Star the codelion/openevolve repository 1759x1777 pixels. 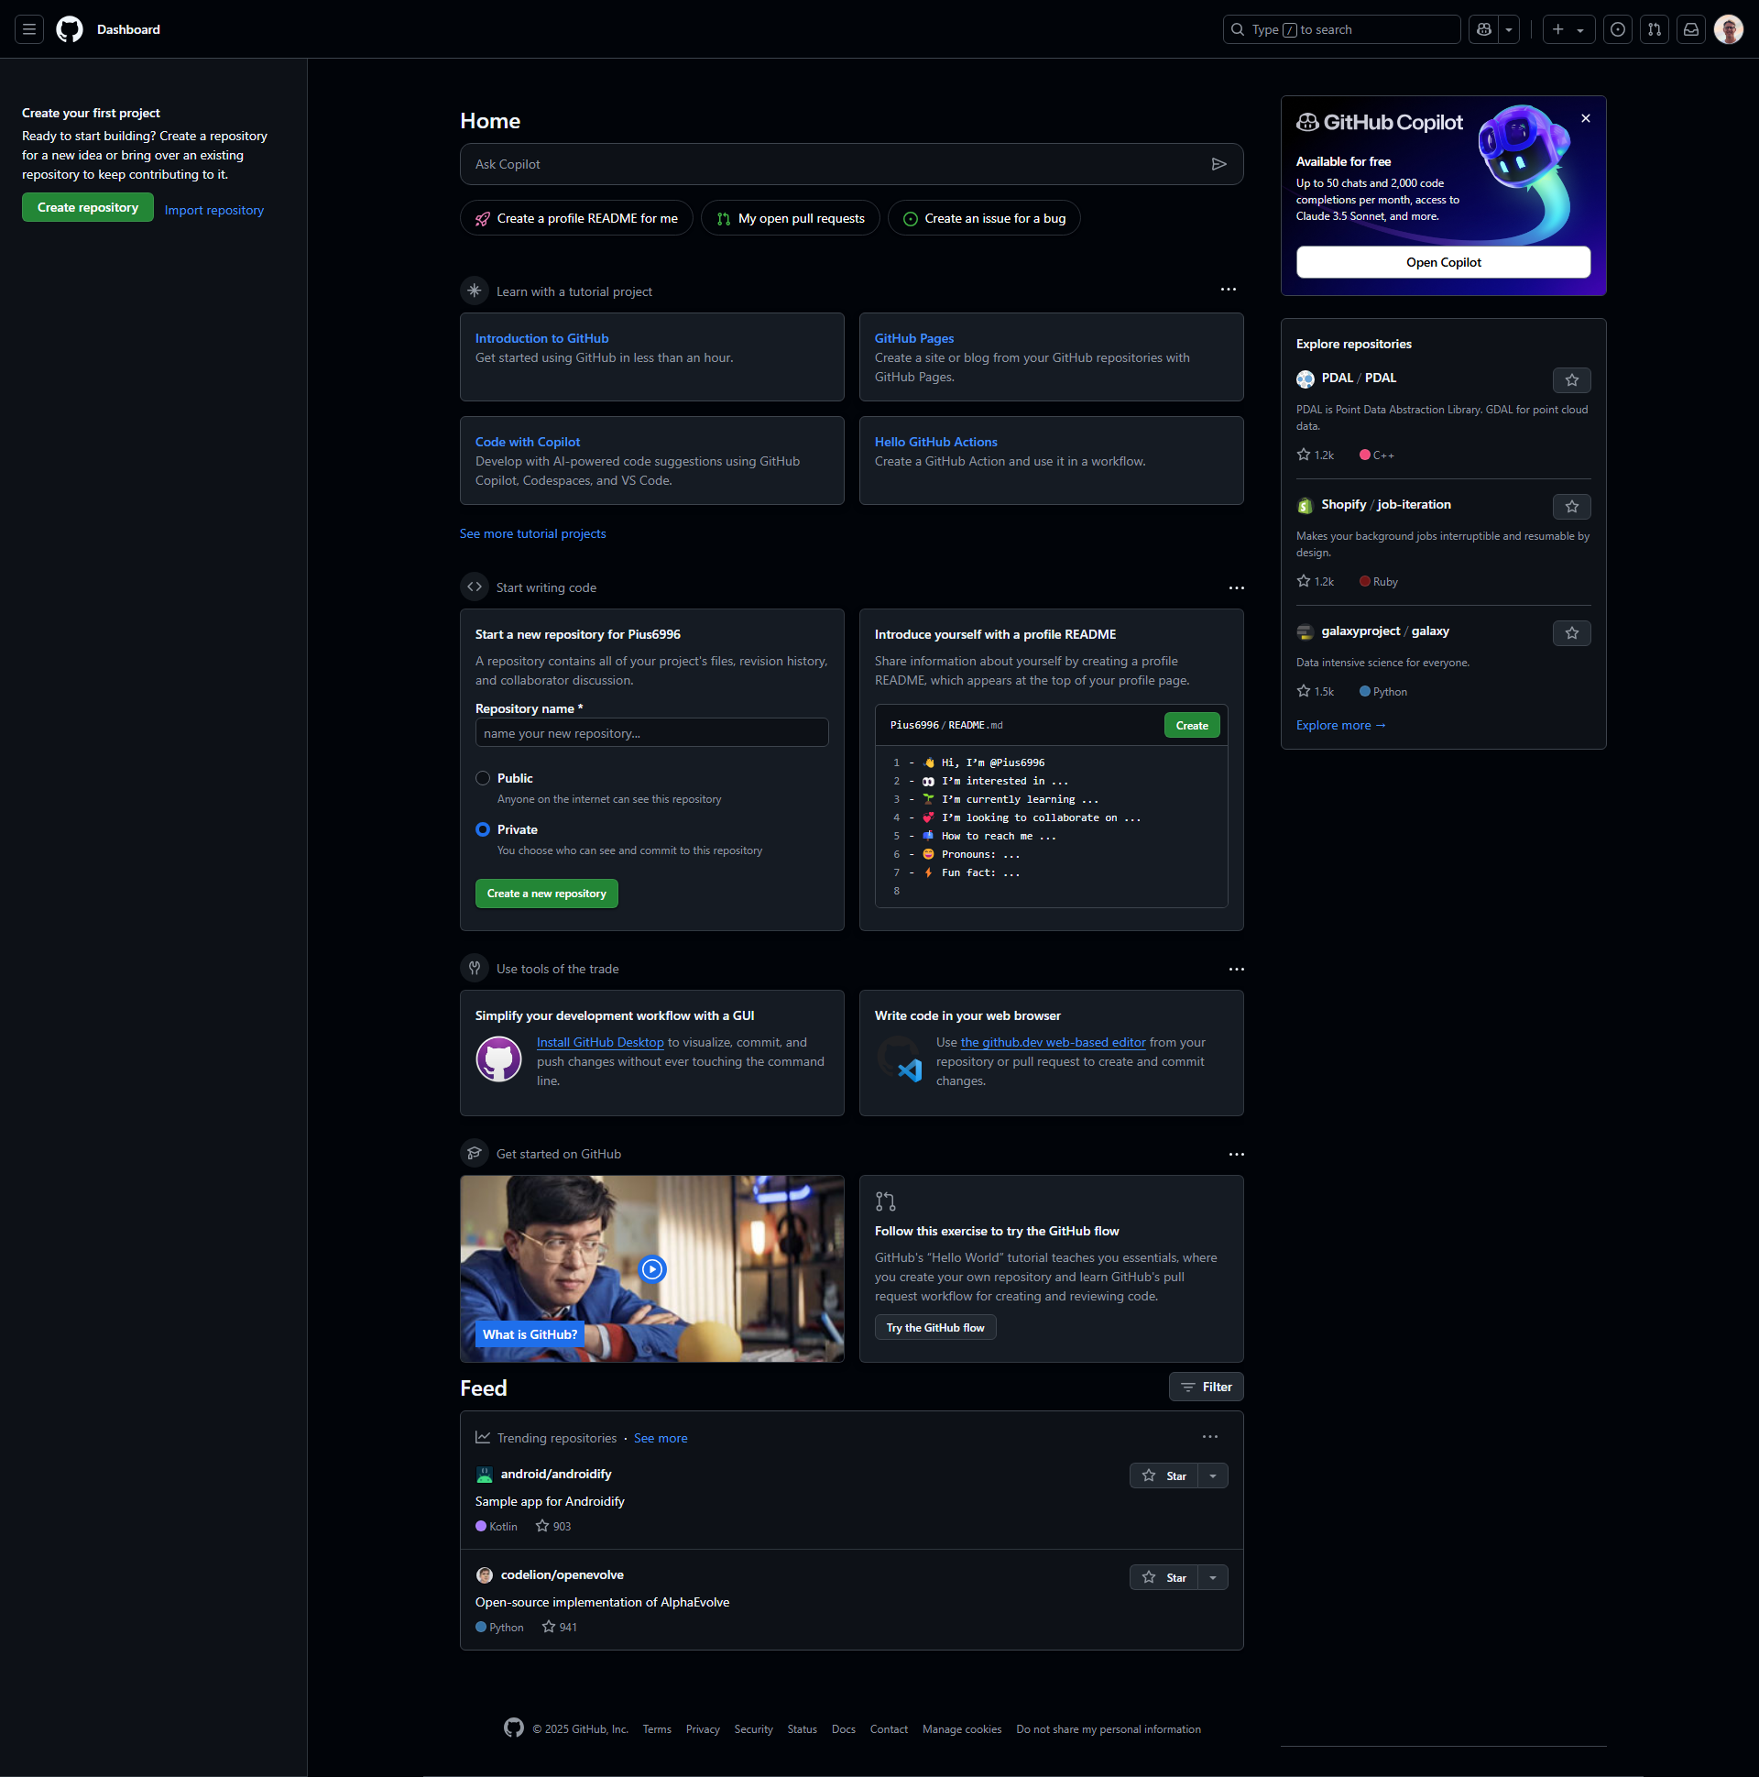tap(1164, 1578)
